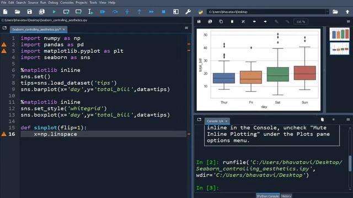Click the Open file toolbar icon
This screenshot has width=353, height=198.
click(x=17, y=12)
